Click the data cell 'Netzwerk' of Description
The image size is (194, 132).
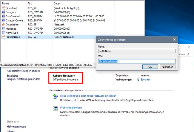pos(59,25)
